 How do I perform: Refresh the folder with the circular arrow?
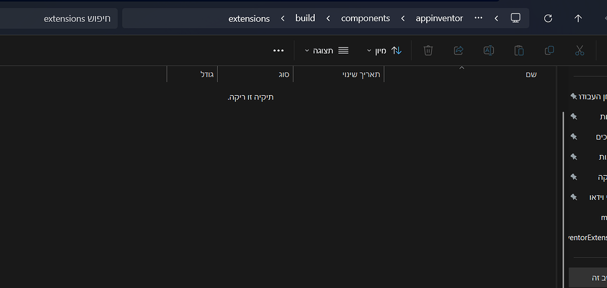click(548, 18)
